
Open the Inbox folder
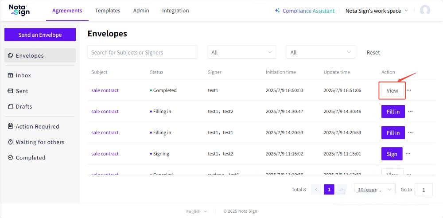tap(23, 75)
